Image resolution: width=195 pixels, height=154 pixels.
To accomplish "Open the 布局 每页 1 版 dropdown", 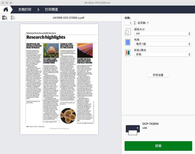I will pyautogui.click(x=163, y=44).
